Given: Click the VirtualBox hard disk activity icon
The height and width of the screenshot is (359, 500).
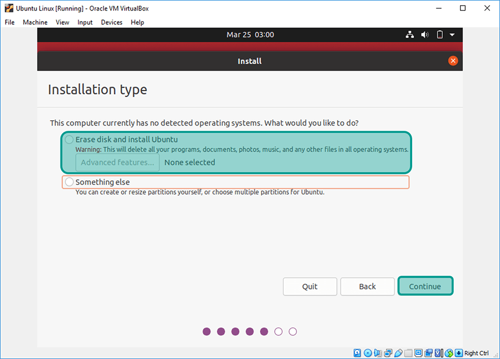Looking at the screenshot, I should (357, 353).
